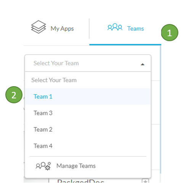Collapse the dropdown using the caret arrow

point(143,64)
